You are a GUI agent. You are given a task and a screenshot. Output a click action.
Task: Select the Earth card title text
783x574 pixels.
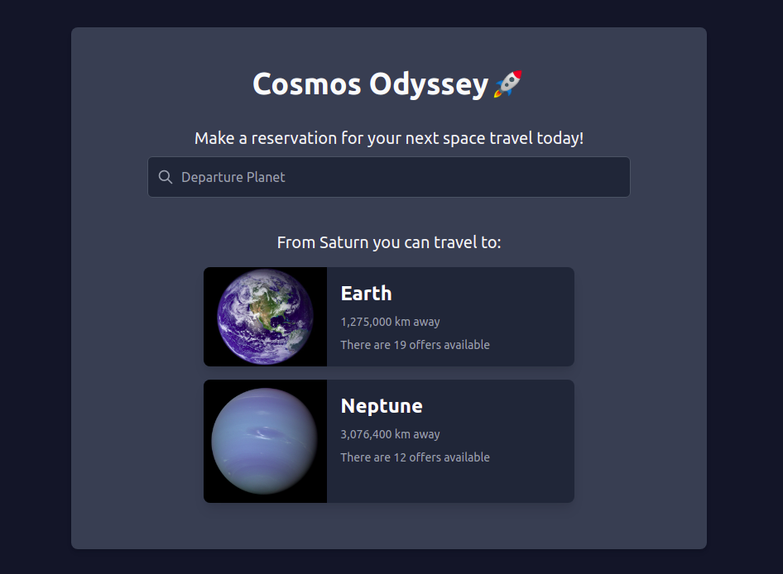366,294
